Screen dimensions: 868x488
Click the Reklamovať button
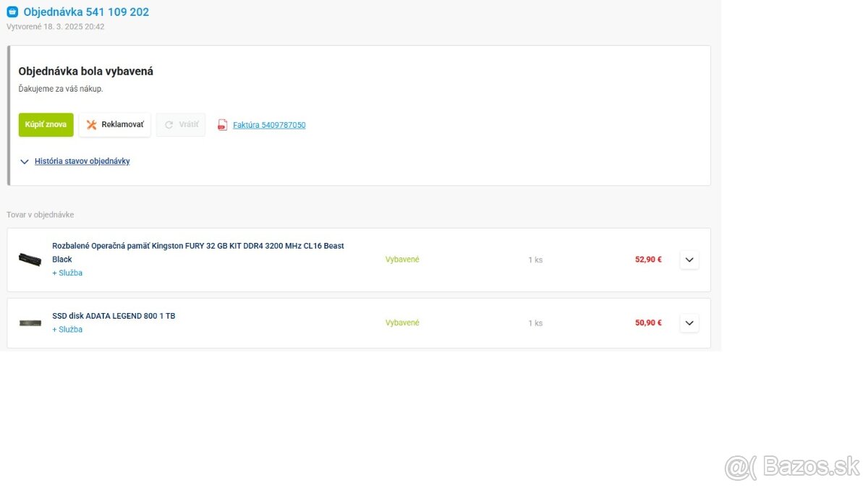click(x=115, y=124)
